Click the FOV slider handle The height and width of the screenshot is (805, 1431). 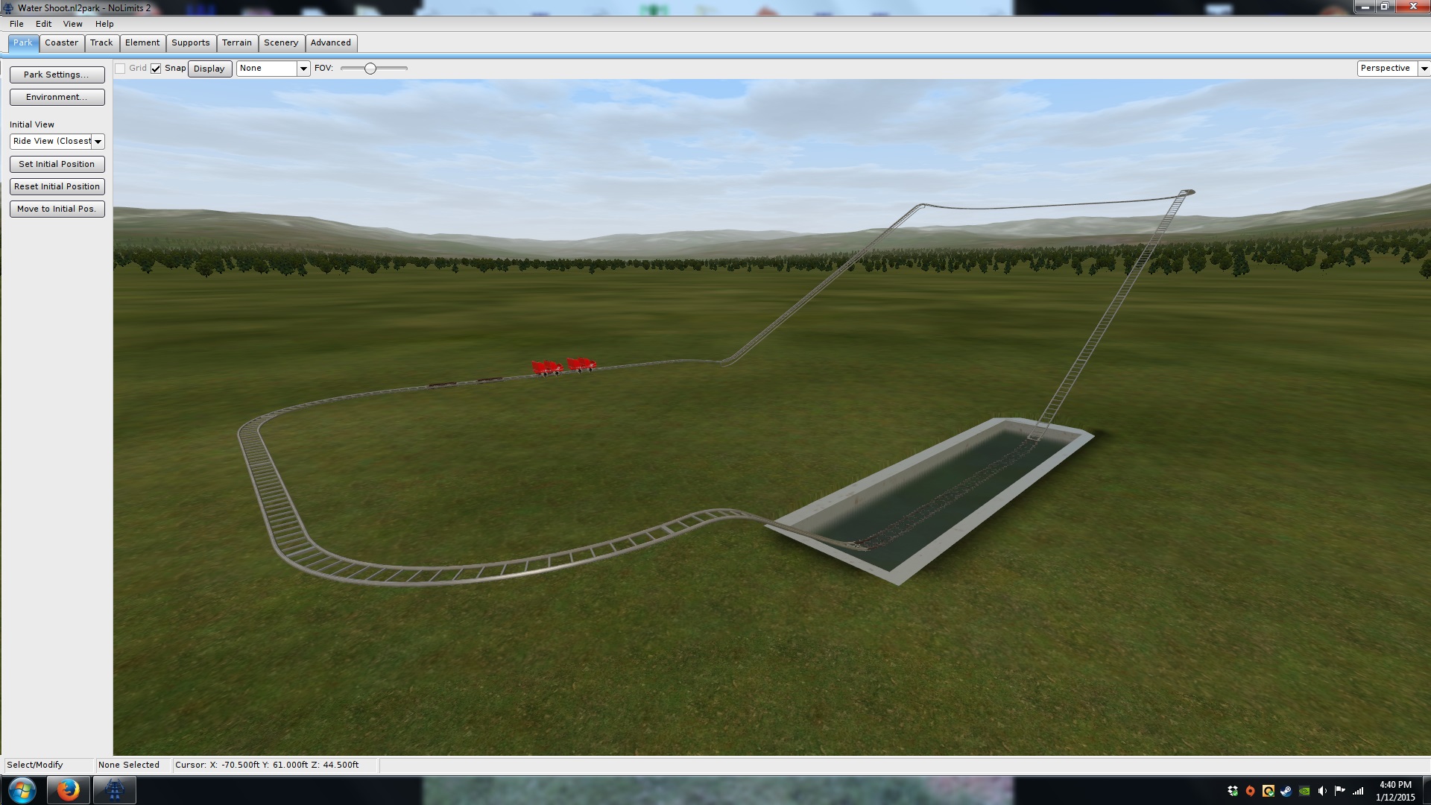click(370, 69)
